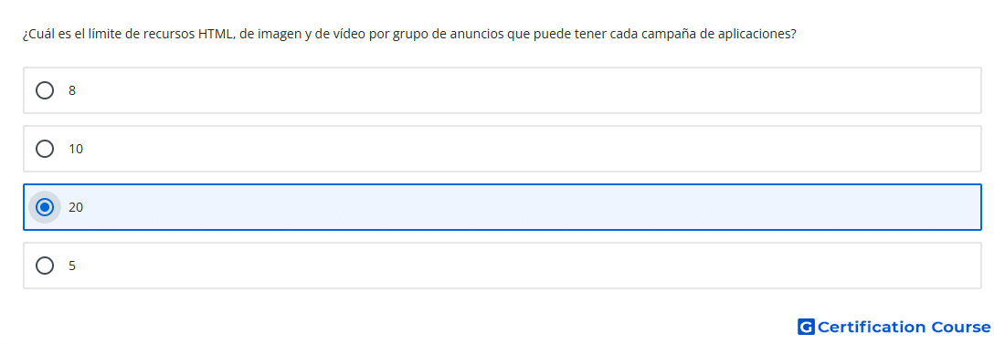Click the "5" answer label text
The height and width of the screenshot is (344, 1005).
click(72, 266)
